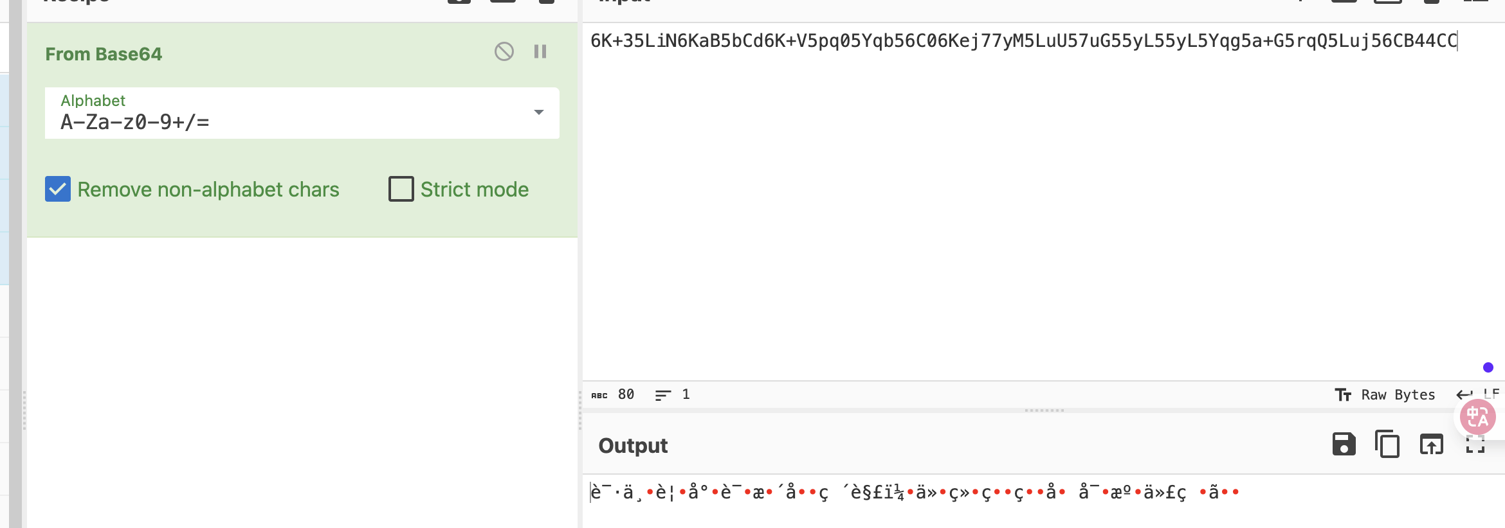Click in the Base64 input text
The width and height of the screenshot is (1505, 528).
pos(1024,41)
